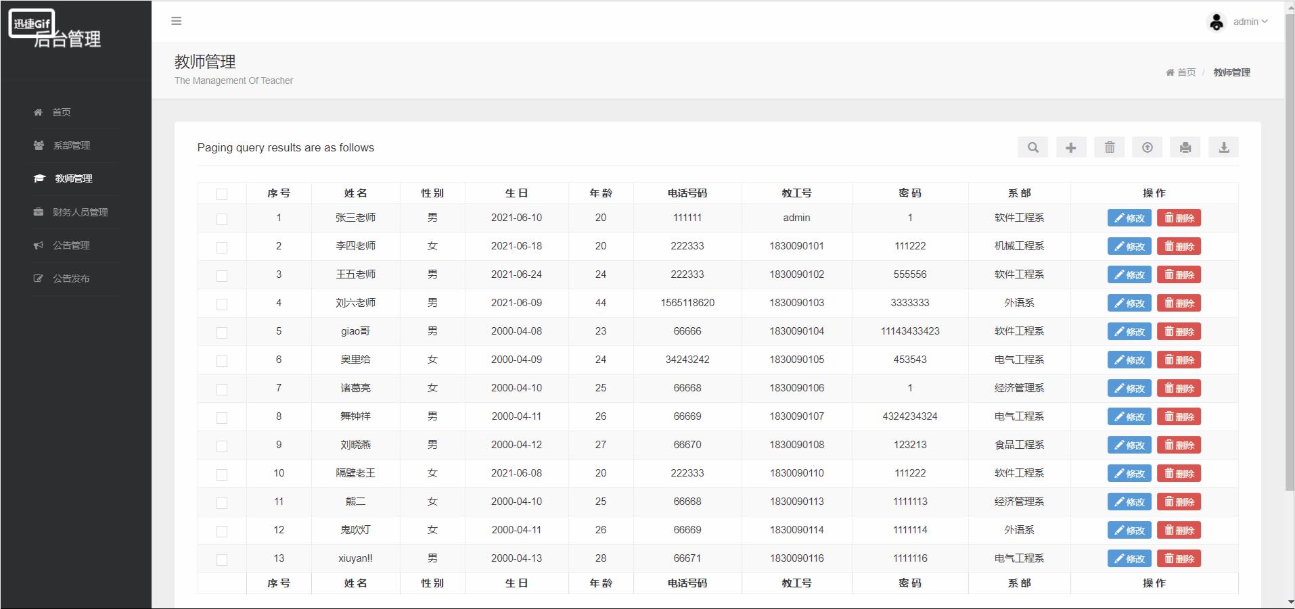Check the box for row 诸葛亮

click(x=222, y=389)
